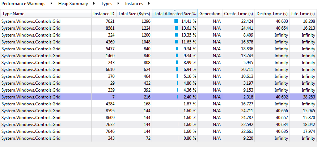Select the row with Instance ID 324

point(158,35)
